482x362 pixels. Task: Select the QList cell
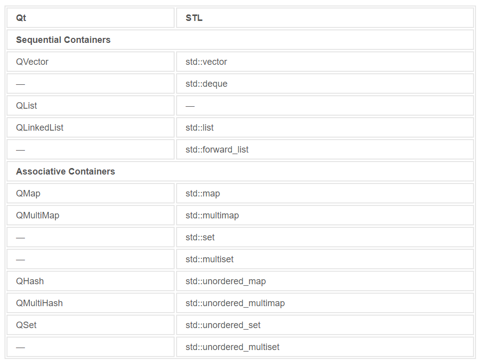coord(26,106)
